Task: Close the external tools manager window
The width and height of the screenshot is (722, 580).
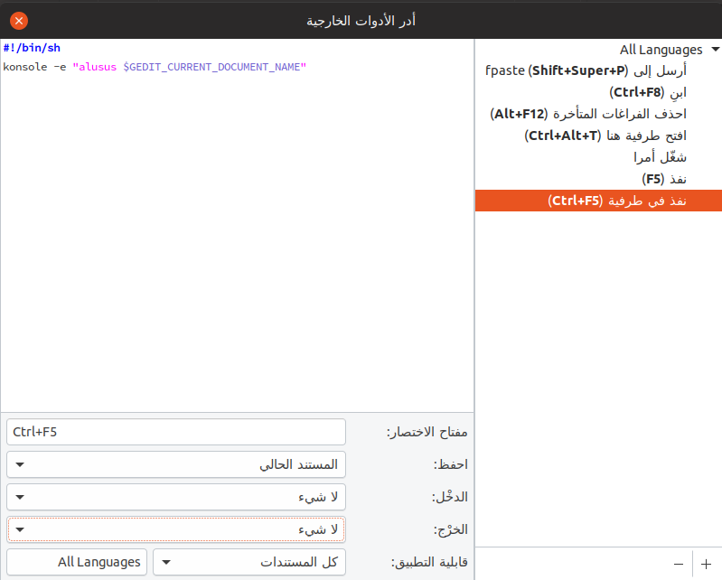Action: 18,20
